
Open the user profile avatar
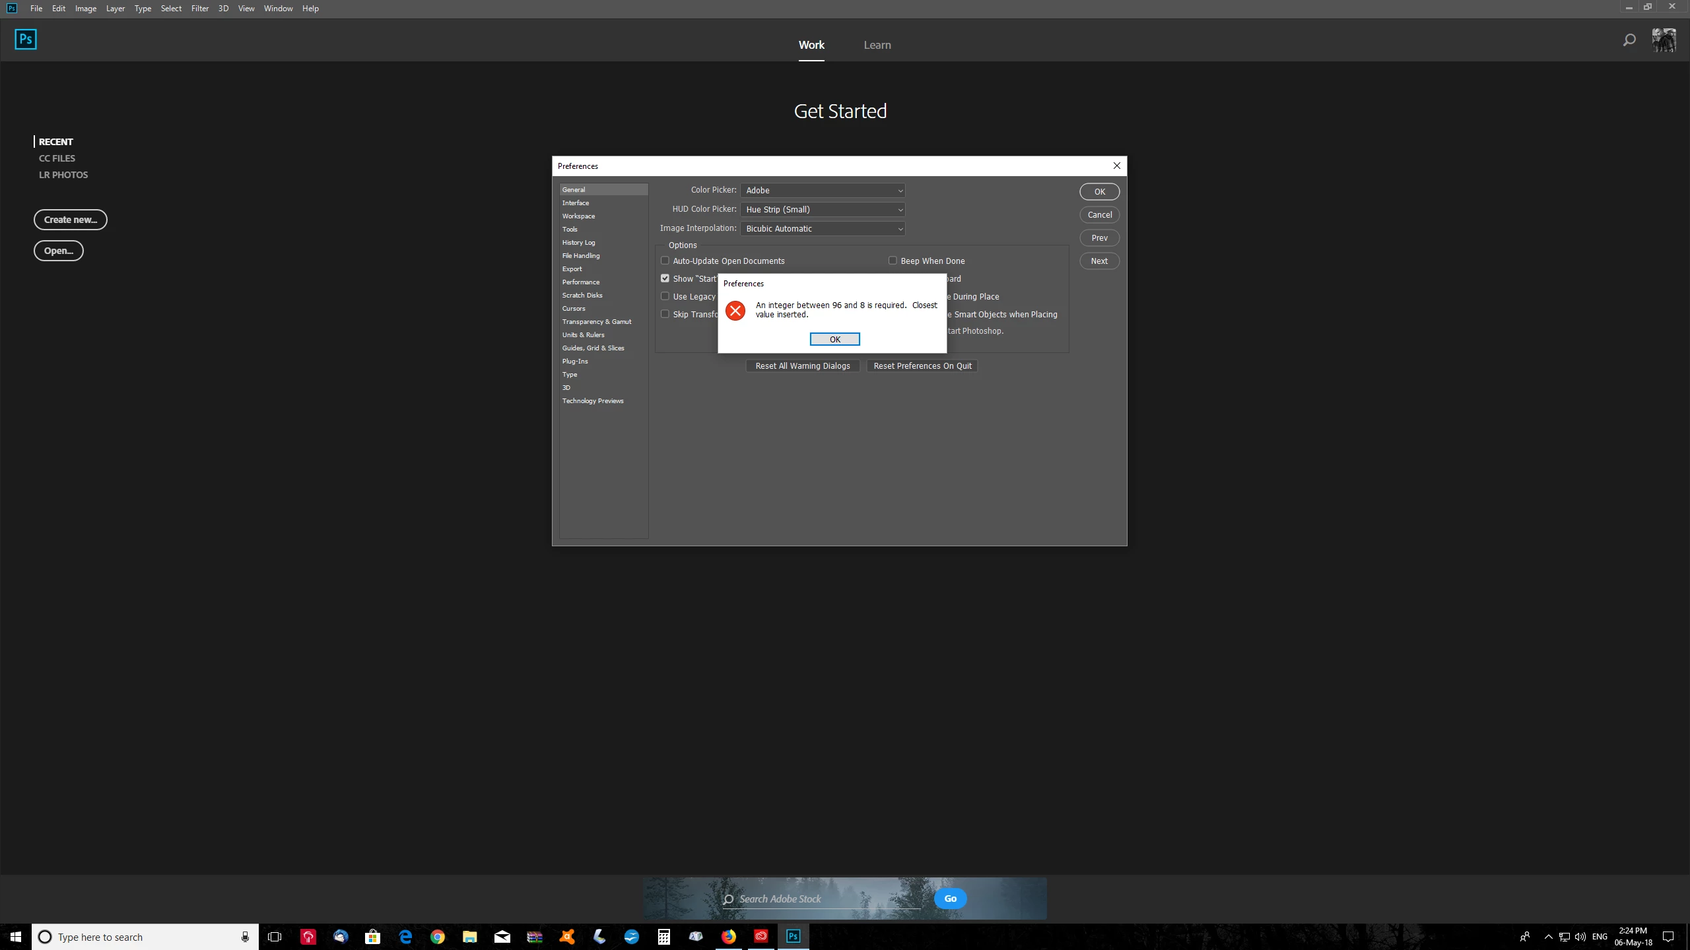pos(1664,40)
